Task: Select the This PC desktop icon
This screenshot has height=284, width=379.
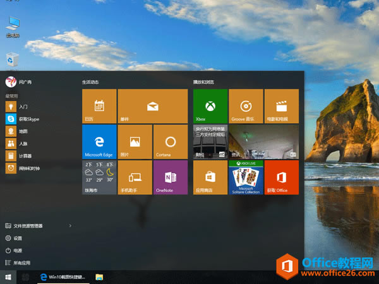Action: pos(13,27)
